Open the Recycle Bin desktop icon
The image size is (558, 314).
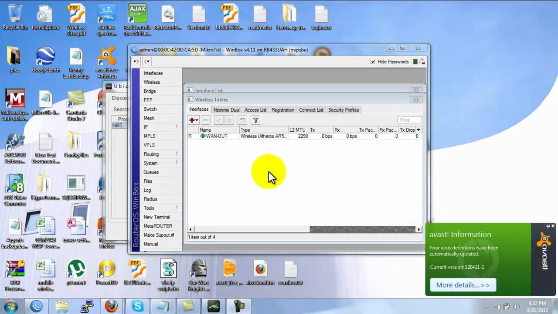click(15, 17)
